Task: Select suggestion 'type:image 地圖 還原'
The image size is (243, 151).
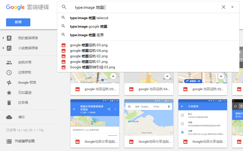Action: (x=148, y=35)
